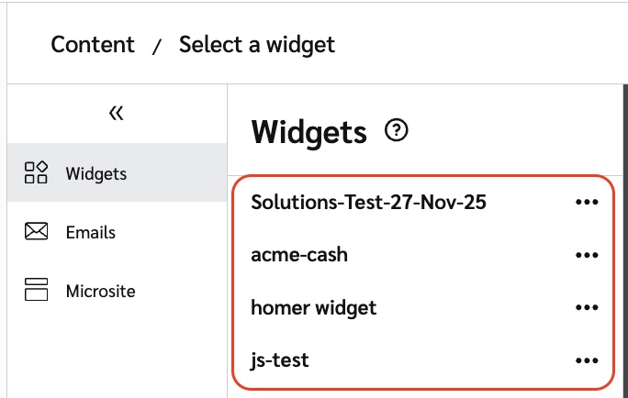The height and width of the screenshot is (398, 628).
Task: Open the js-test widget
Action: click(280, 360)
